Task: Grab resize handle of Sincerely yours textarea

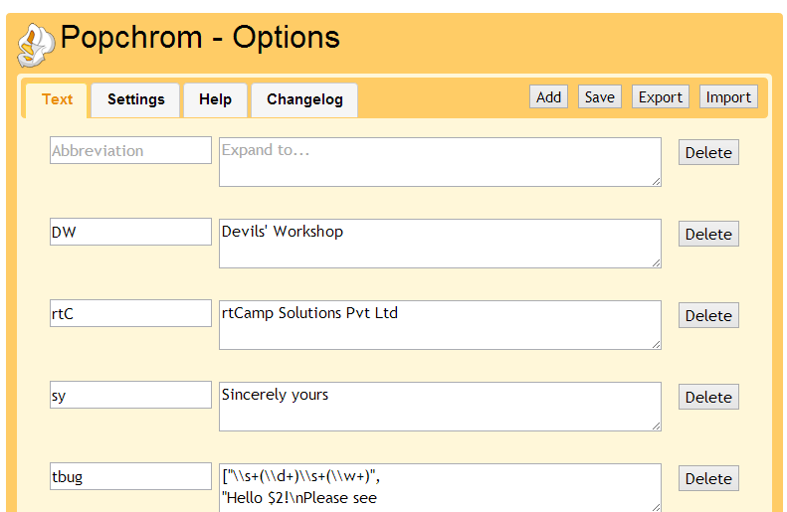Action: pos(656,426)
